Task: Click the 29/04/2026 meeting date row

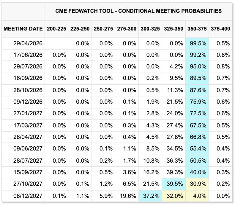Action: (28, 43)
